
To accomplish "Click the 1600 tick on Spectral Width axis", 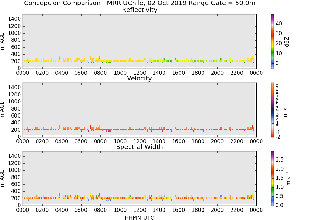I will (x=179, y=210).
